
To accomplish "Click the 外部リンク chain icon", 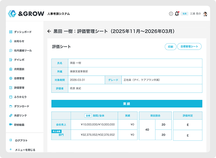I will click(11, 116).
